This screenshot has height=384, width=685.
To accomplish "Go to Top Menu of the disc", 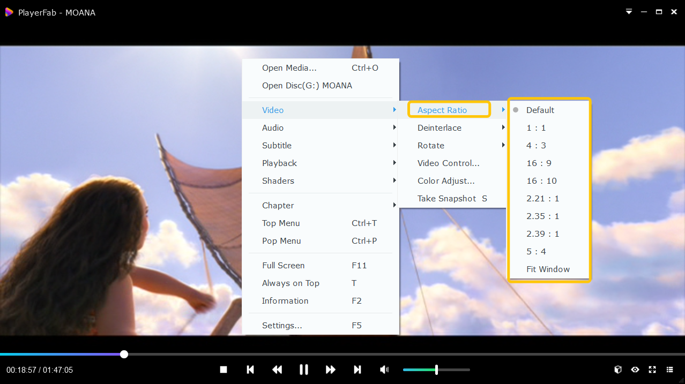I will (x=321, y=223).
